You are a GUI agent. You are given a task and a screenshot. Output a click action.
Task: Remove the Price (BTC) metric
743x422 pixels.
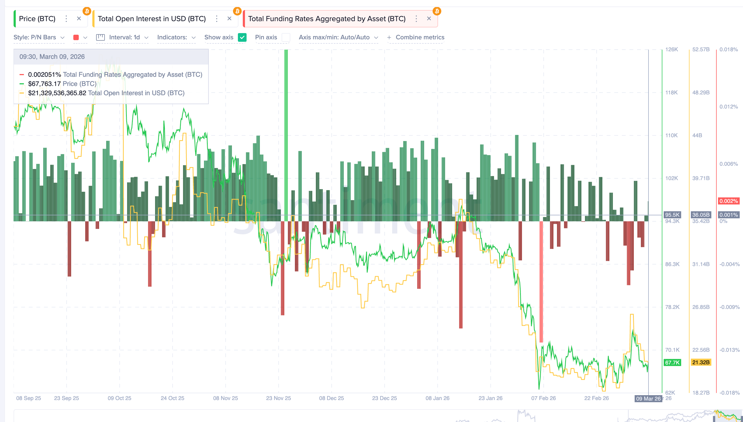click(x=79, y=18)
